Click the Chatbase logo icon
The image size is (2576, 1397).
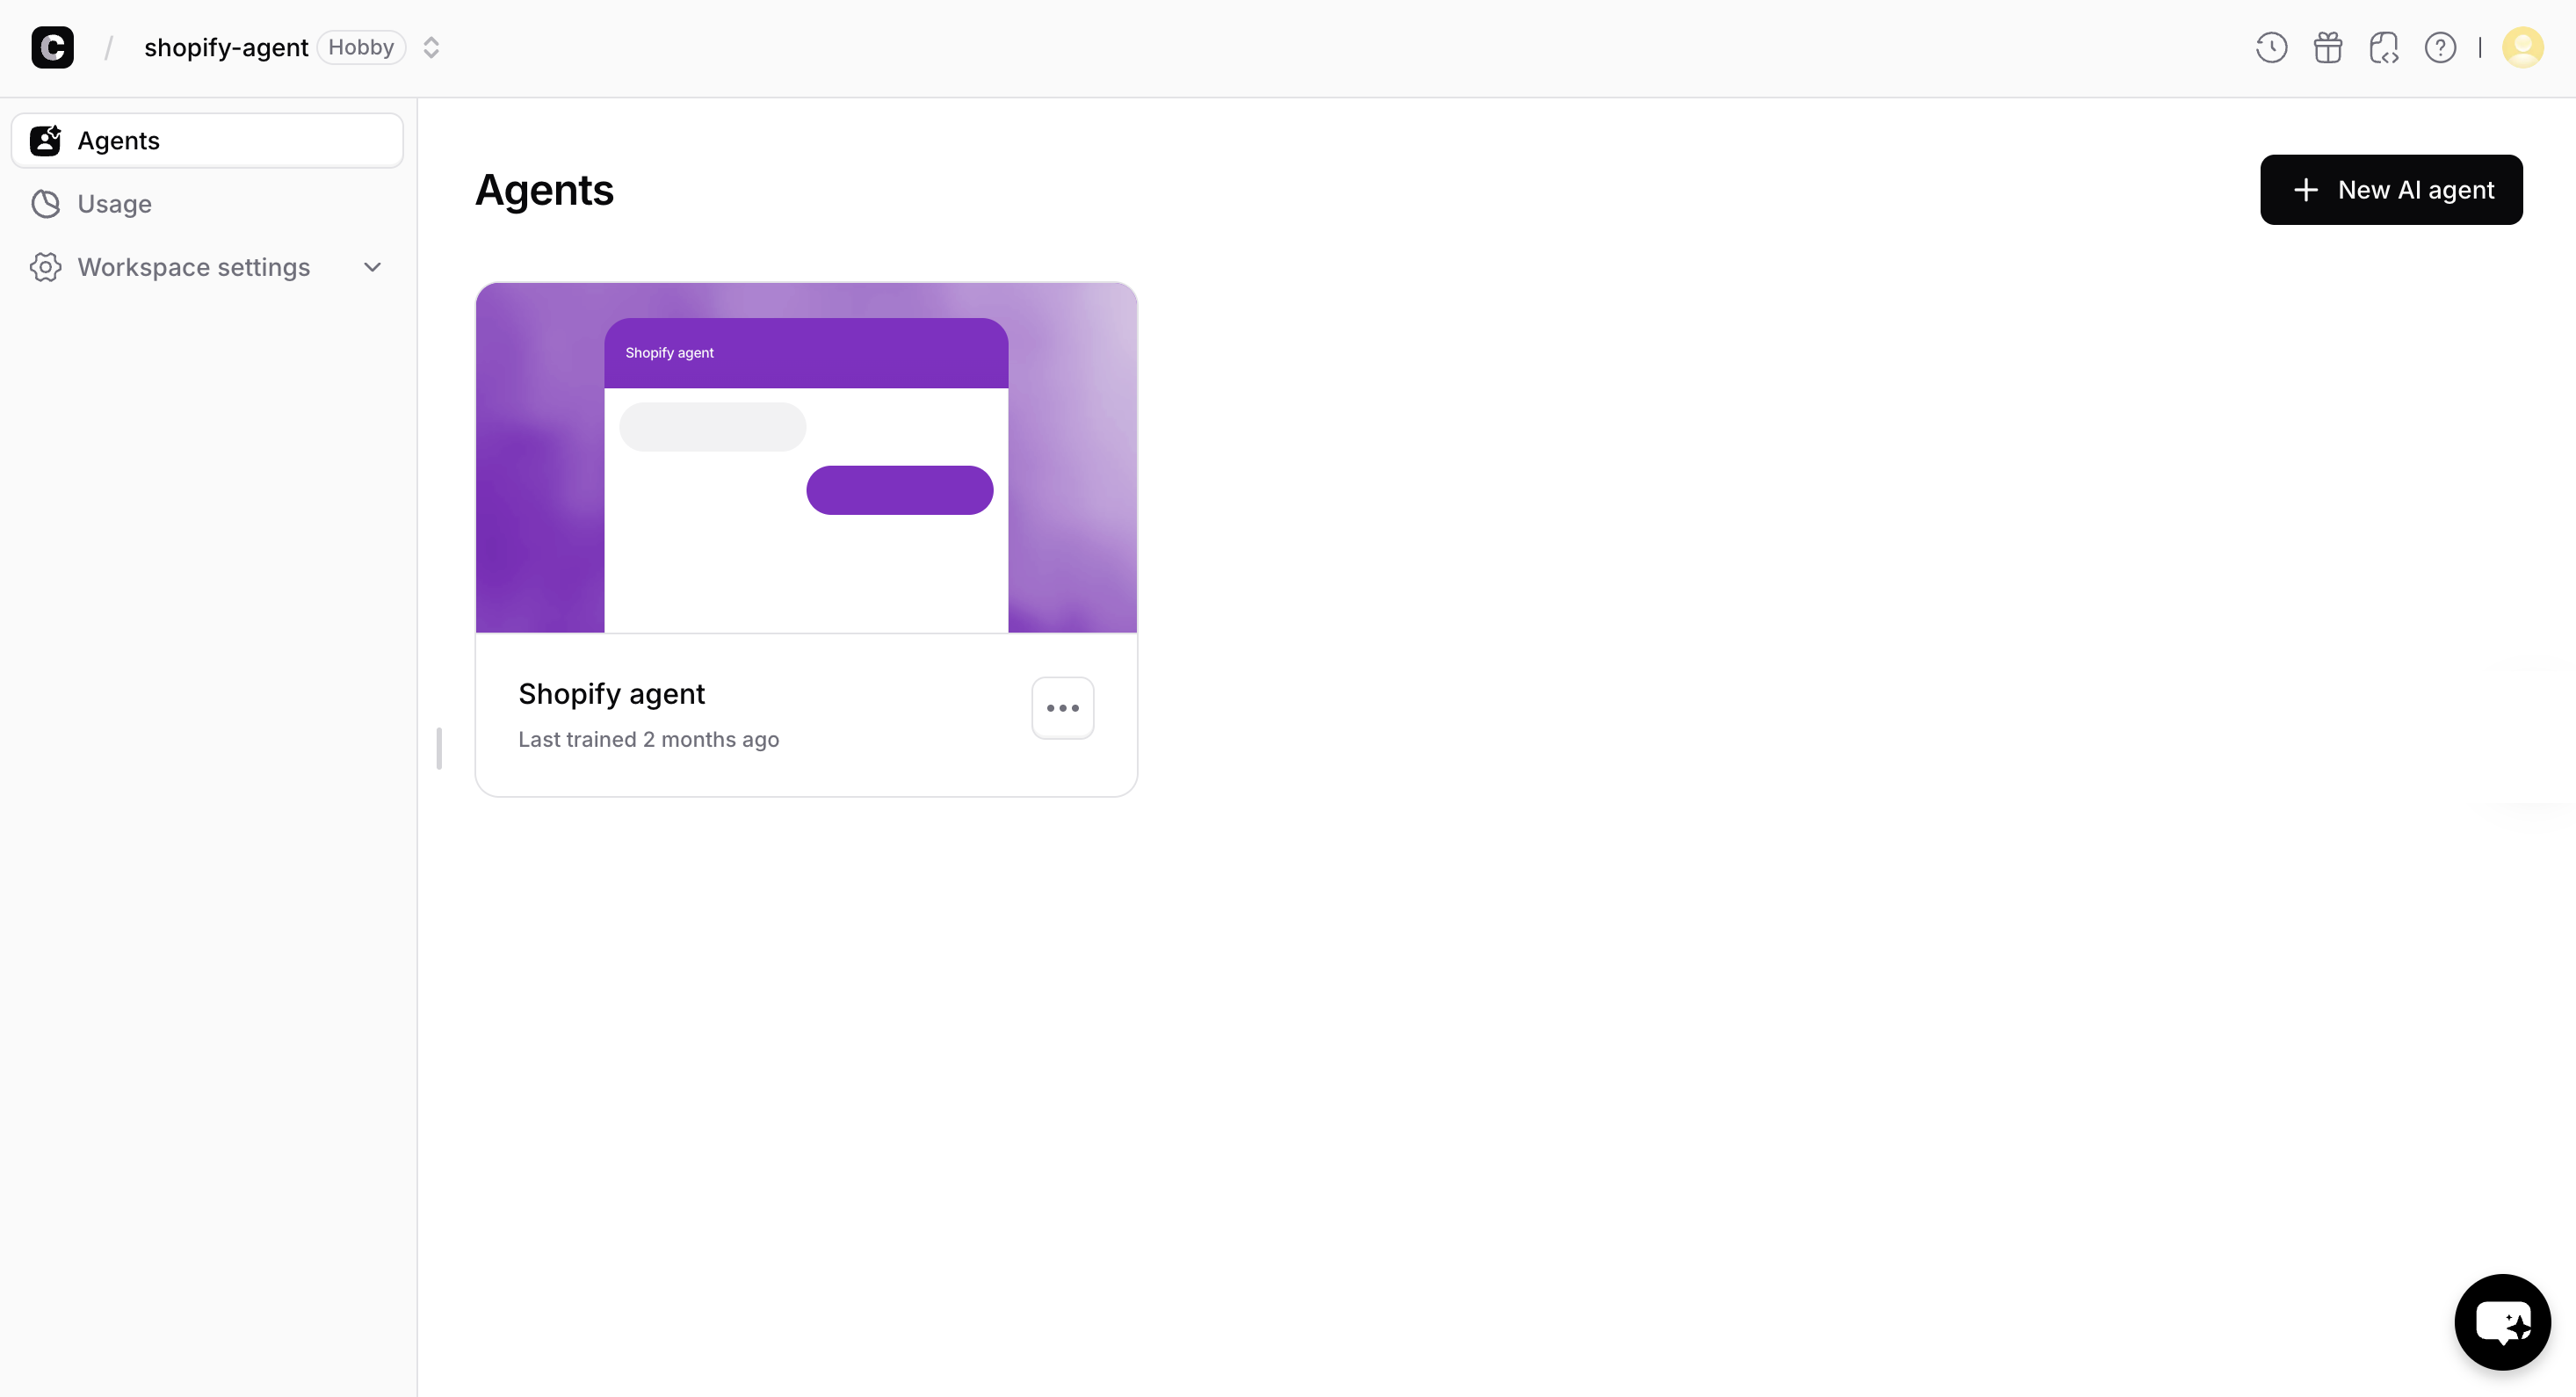[52, 47]
